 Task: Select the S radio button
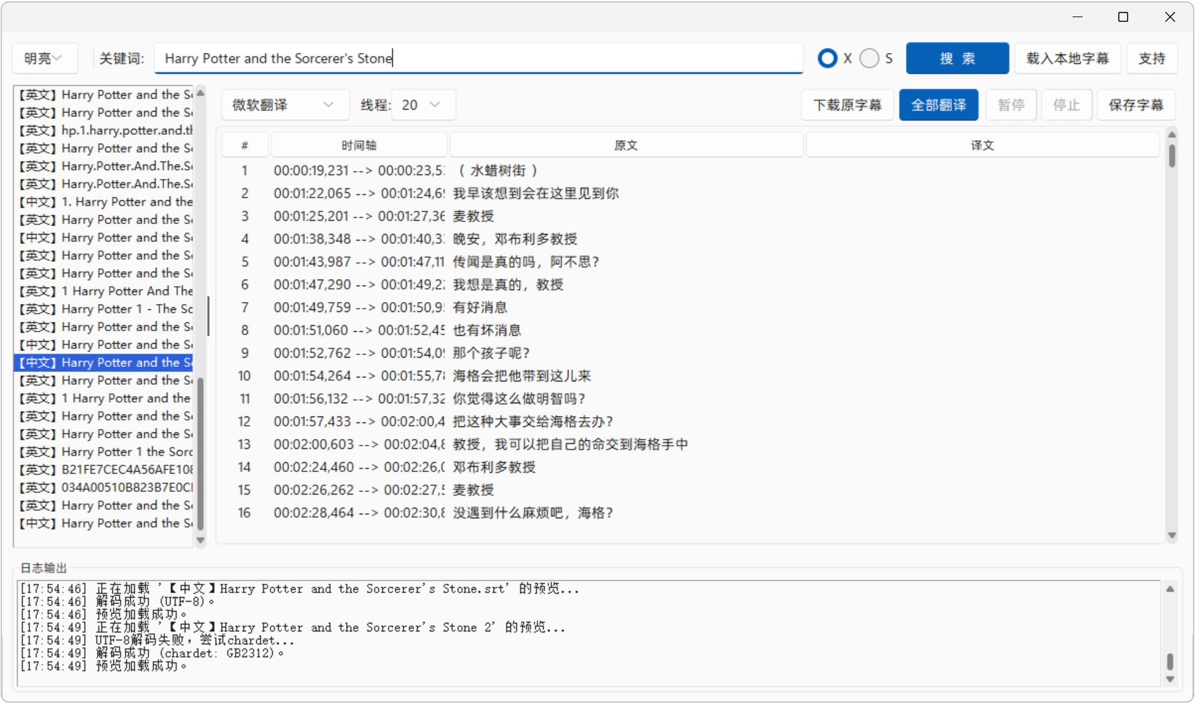tap(869, 58)
